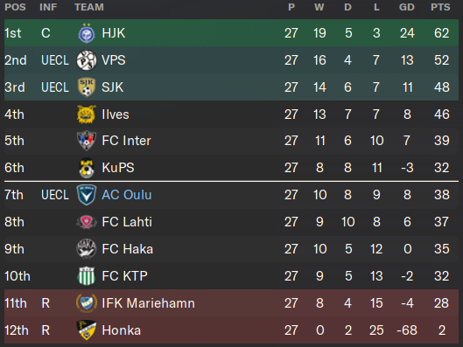Click the Ilves lynx crest
The height and width of the screenshot is (347, 463).
coord(87,115)
